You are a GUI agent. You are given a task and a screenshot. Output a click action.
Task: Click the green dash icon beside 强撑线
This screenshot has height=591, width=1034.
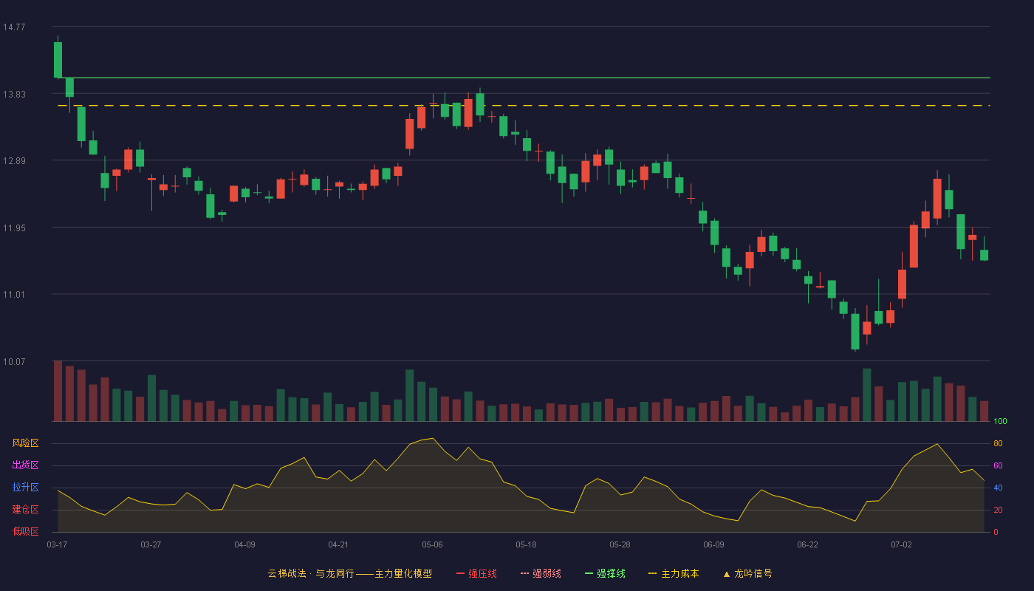[x=589, y=574]
